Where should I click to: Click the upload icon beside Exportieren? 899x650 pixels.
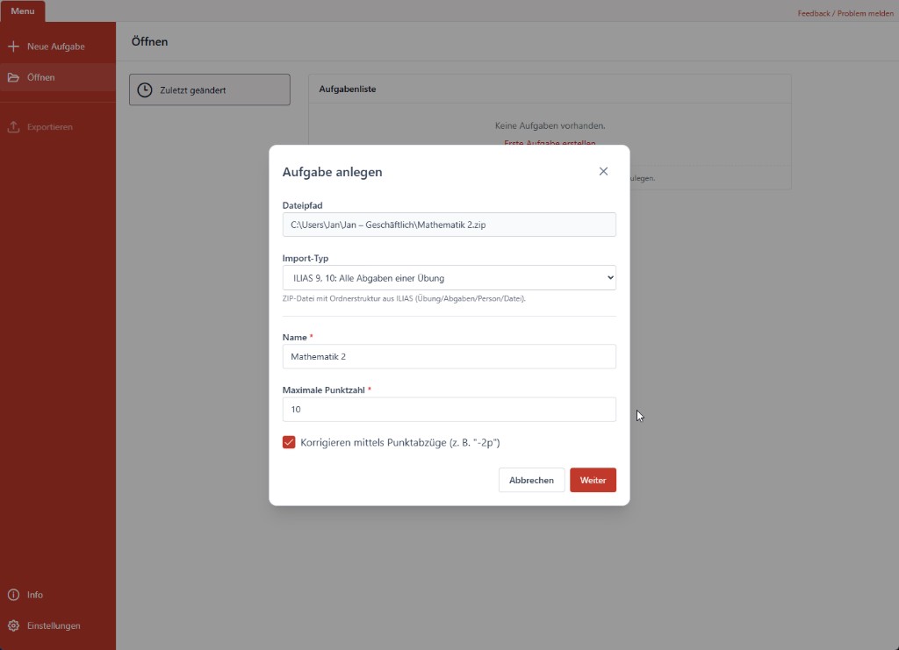click(13, 126)
